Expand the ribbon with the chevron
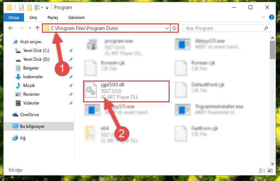Image resolution: width=280 pixels, height=181 pixels. point(263,17)
